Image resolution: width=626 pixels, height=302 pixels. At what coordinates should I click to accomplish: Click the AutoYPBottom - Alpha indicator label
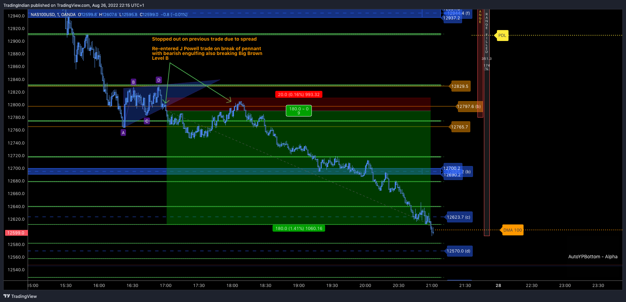(593, 257)
